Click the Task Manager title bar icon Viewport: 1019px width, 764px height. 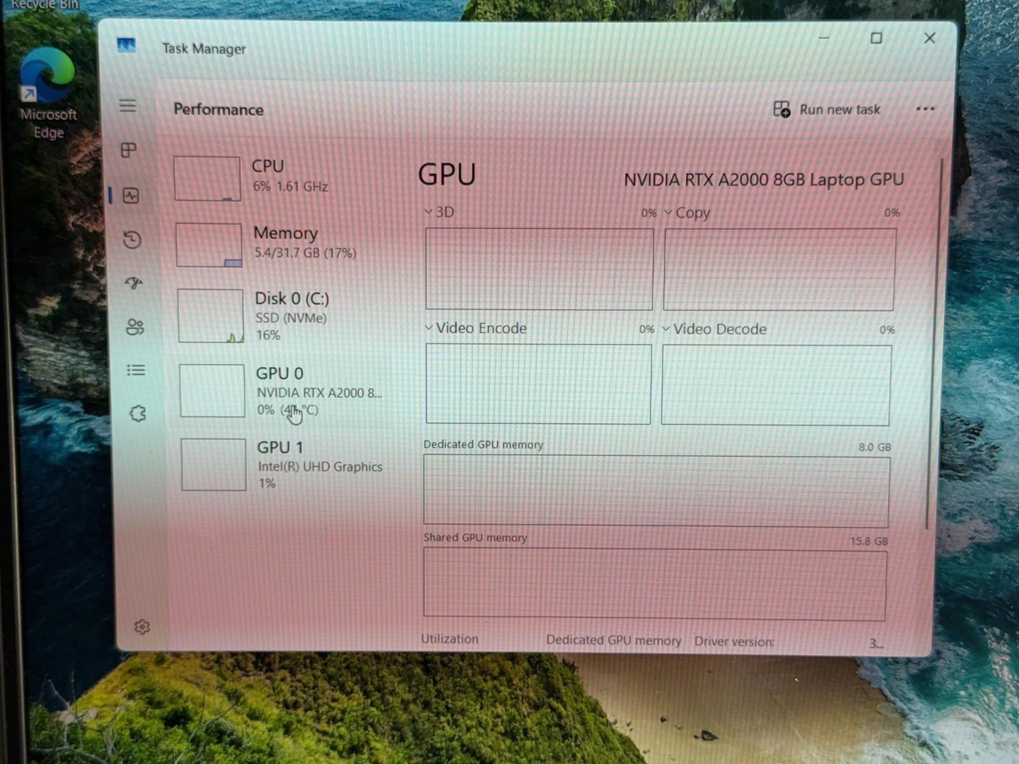point(126,45)
